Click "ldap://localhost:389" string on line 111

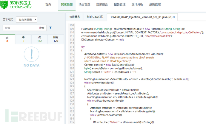tap(158, 36)
